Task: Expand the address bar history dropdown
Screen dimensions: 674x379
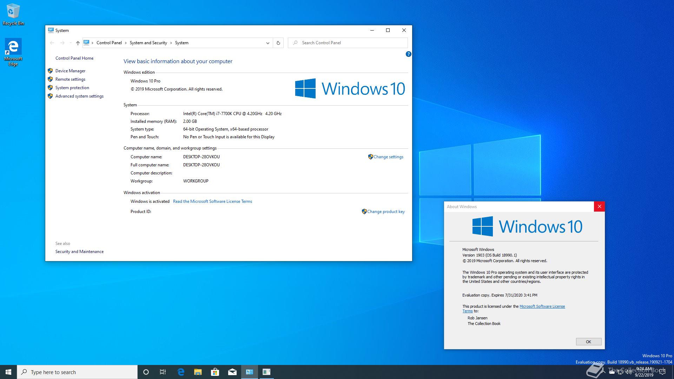Action: click(267, 43)
